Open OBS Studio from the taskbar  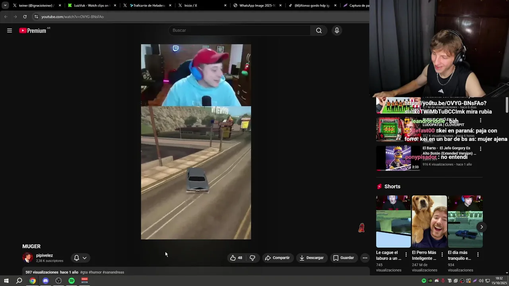click(58, 281)
